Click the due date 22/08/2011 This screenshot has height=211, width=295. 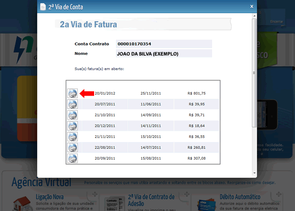pyautogui.click(x=105, y=147)
